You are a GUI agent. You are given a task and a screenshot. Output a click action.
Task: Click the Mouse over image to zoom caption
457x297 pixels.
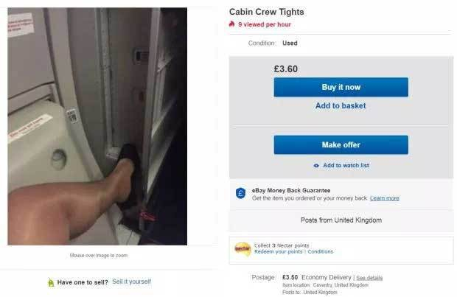(99, 255)
